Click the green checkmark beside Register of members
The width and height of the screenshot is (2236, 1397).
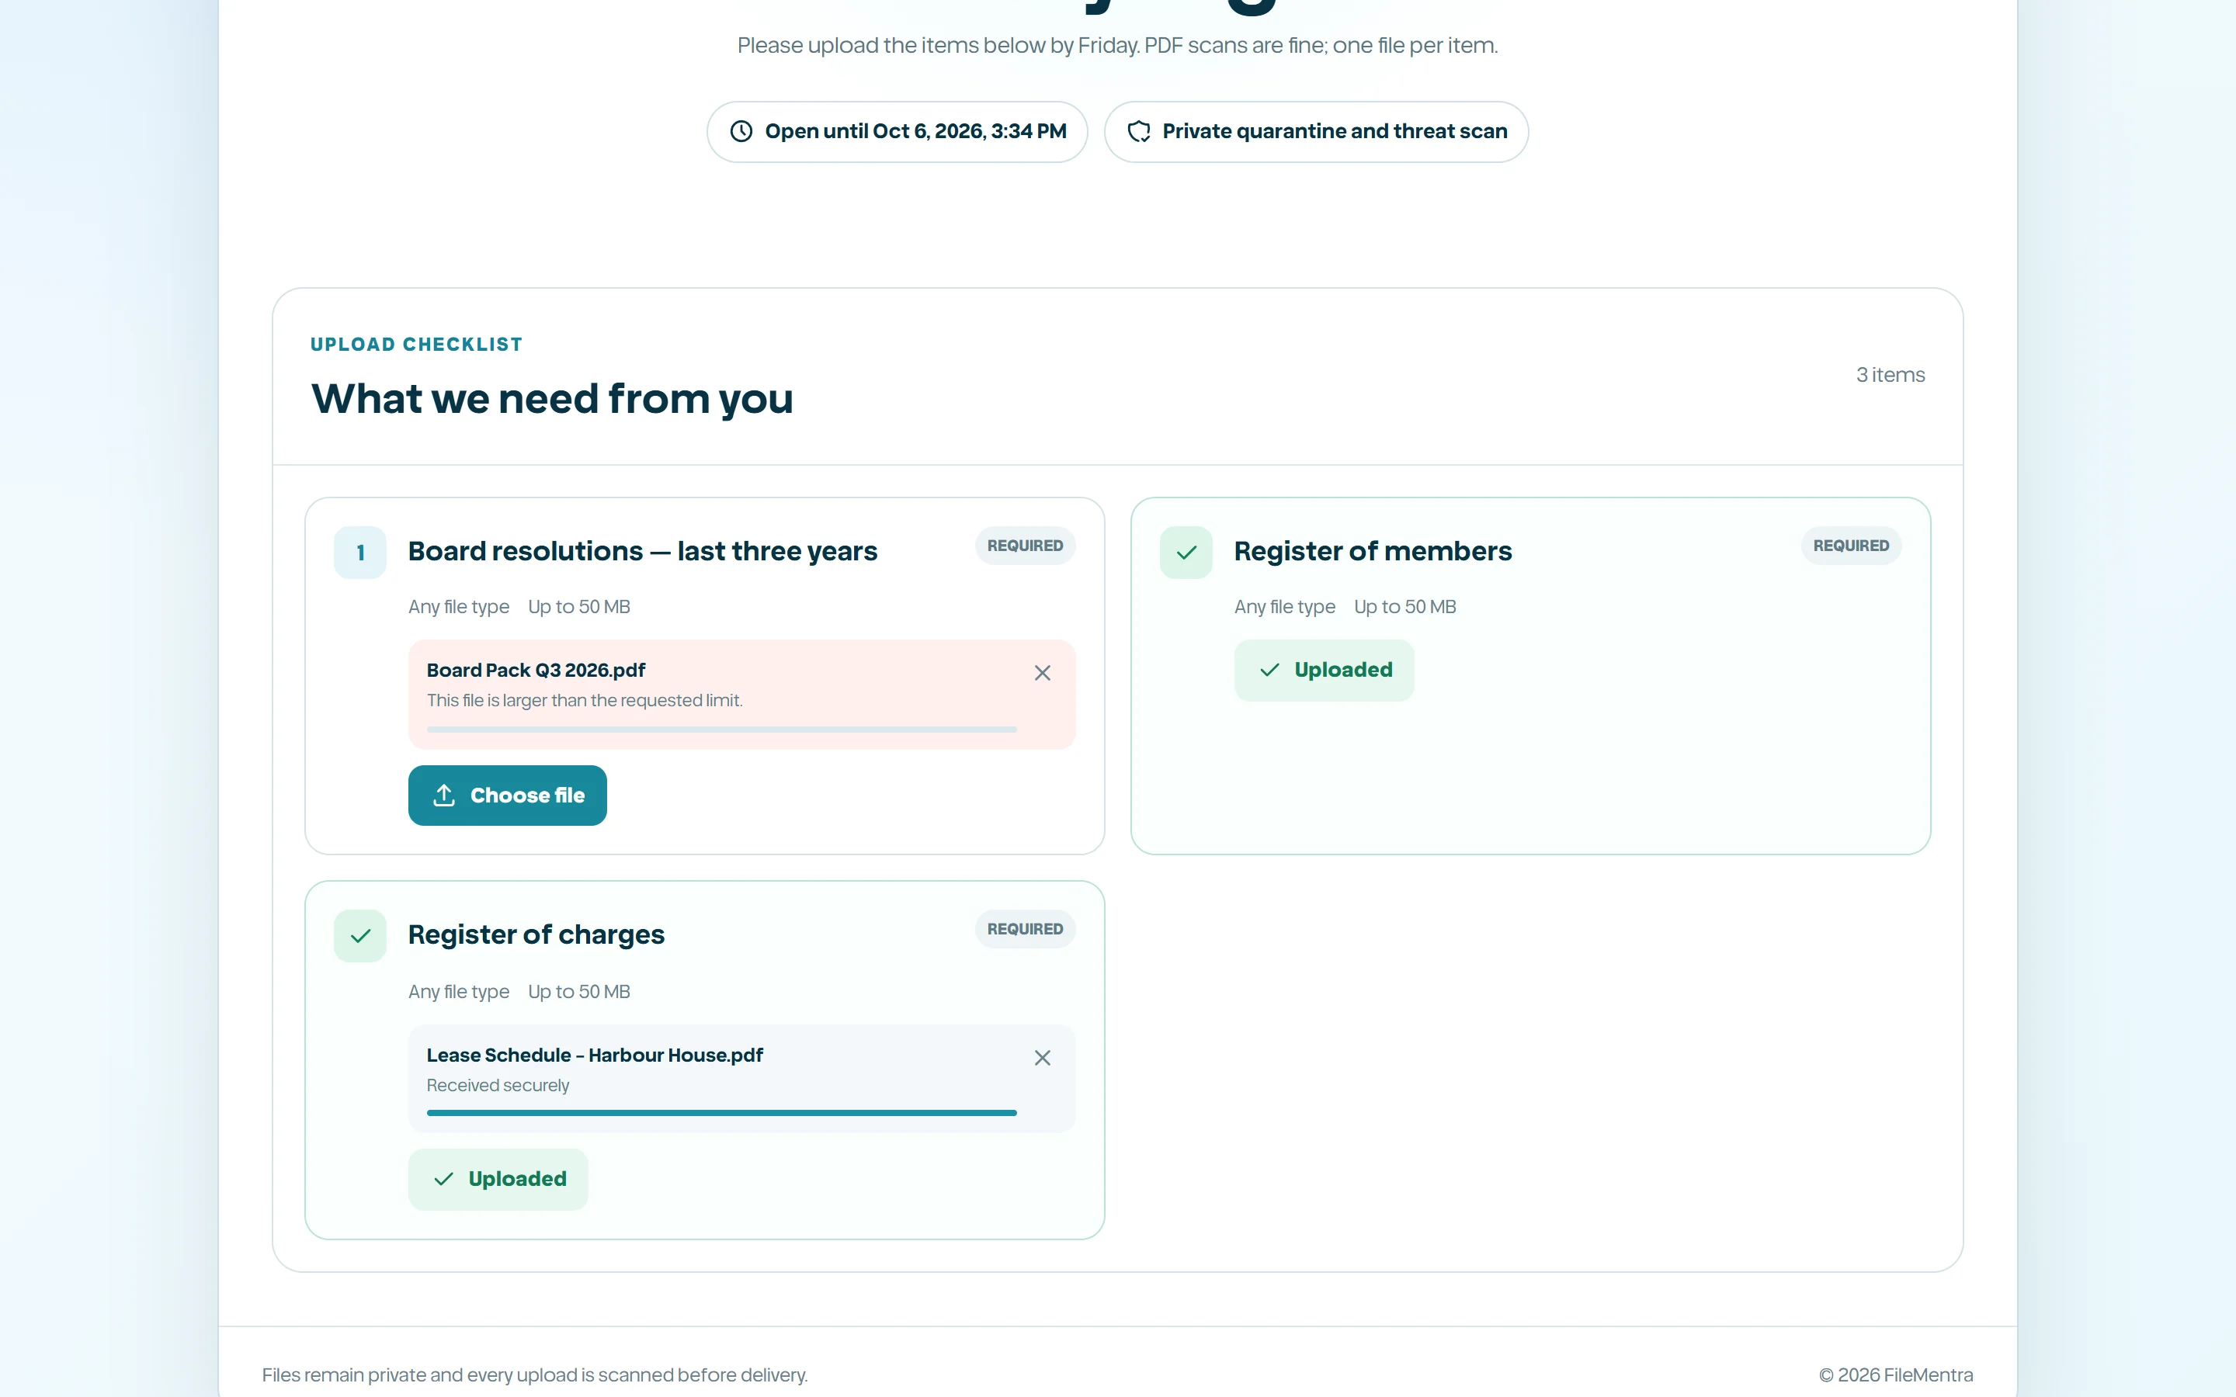coord(1186,553)
